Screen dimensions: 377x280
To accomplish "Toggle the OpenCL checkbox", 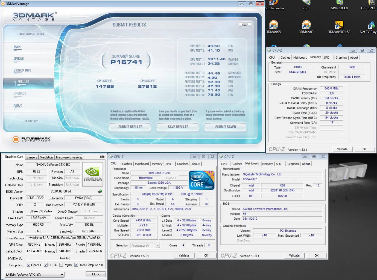I will [28, 265].
